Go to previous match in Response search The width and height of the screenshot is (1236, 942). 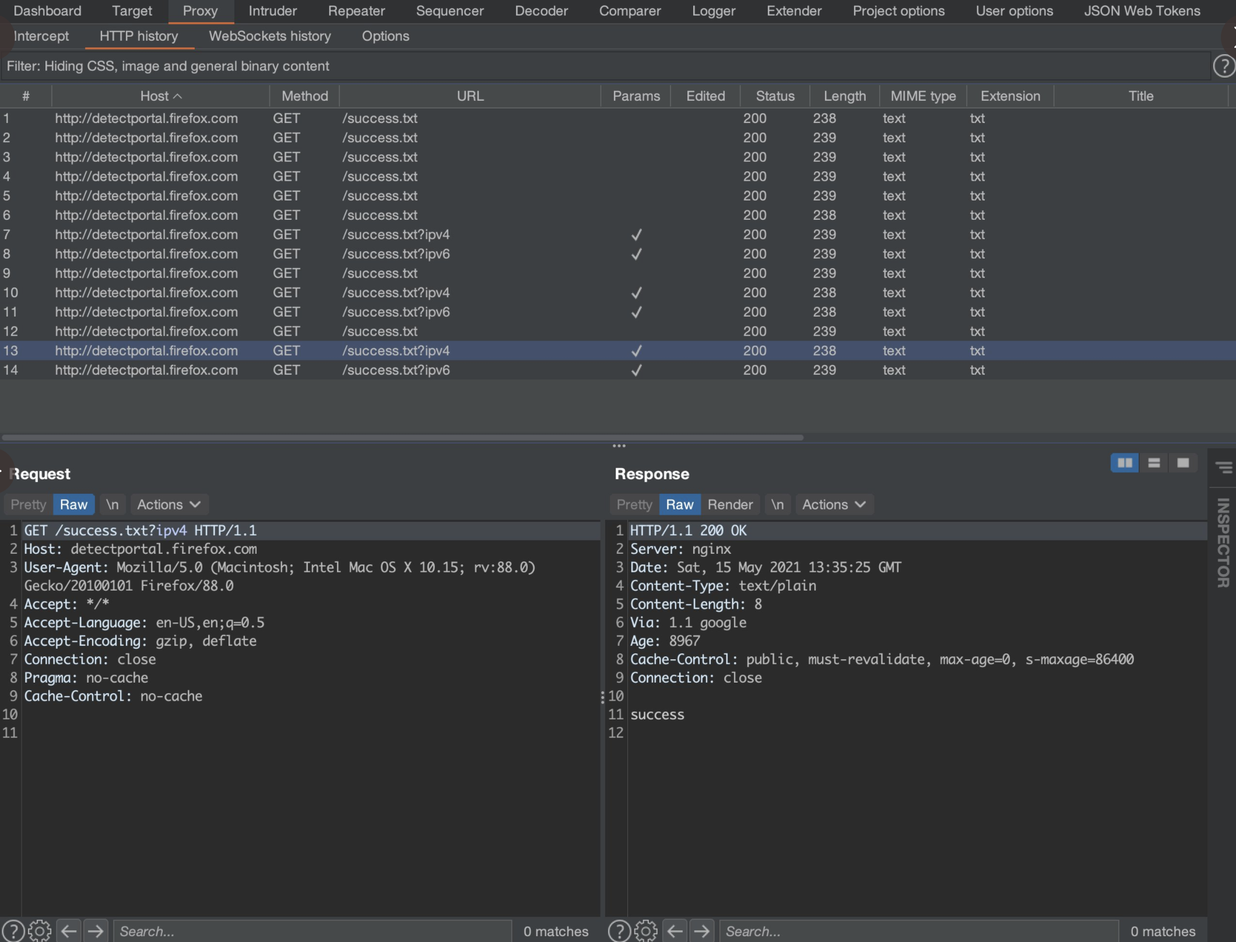point(675,931)
